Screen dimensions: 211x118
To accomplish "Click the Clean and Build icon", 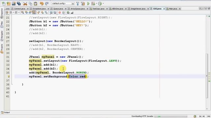I will tap(83, 4).
